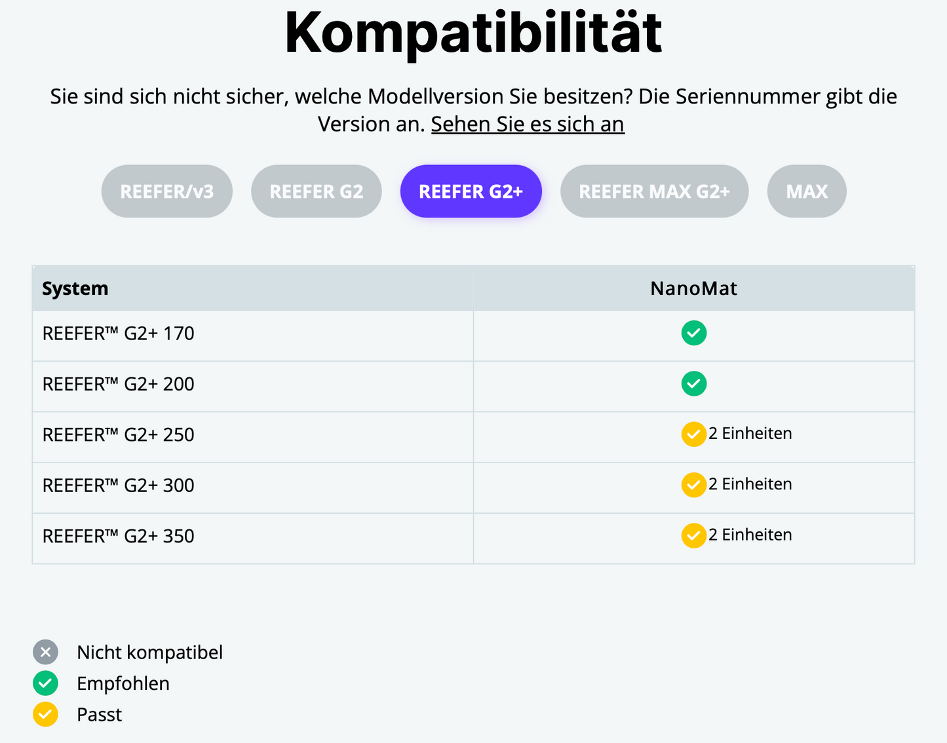
Task: Click green checkmark for REEFER G2+ 200
Action: tap(693, 383)
